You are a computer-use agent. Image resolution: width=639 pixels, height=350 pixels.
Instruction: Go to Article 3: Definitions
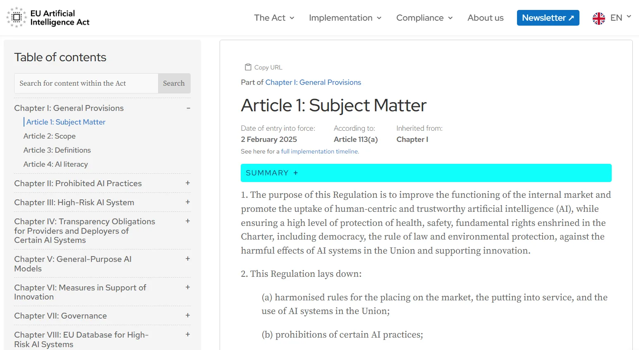[57, 150]
